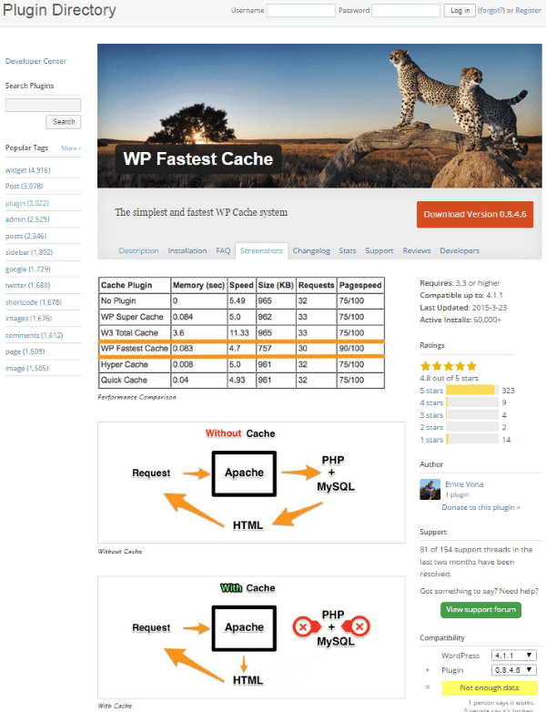Viewport: 546px width, 712px height.
Task: Click the 1 stars rating link
Action: pyautogui.click(x=431, y=440)
